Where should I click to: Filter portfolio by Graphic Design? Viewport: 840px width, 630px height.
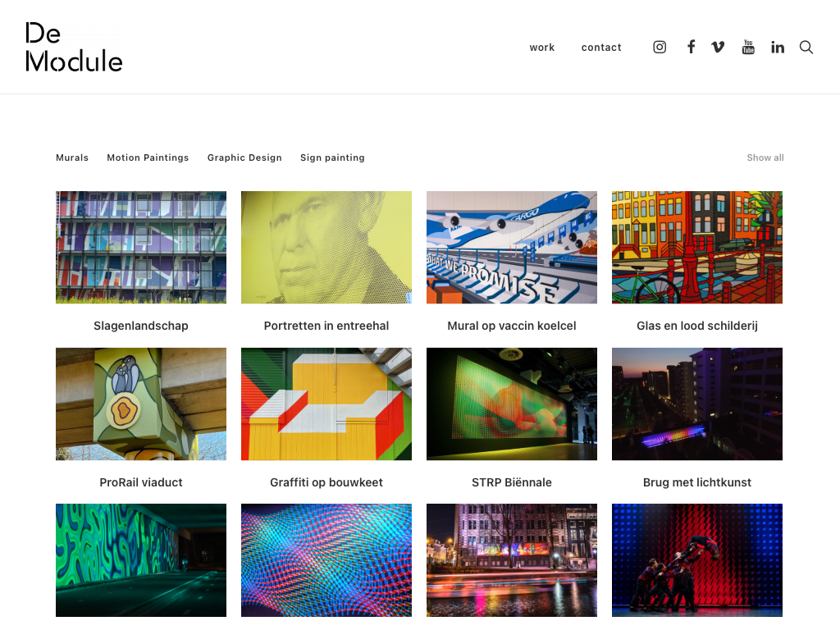click(x=244, y=157)
